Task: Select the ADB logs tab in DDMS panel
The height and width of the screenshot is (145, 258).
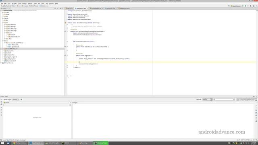Action: pyautogui.click(x=15, y=99)
